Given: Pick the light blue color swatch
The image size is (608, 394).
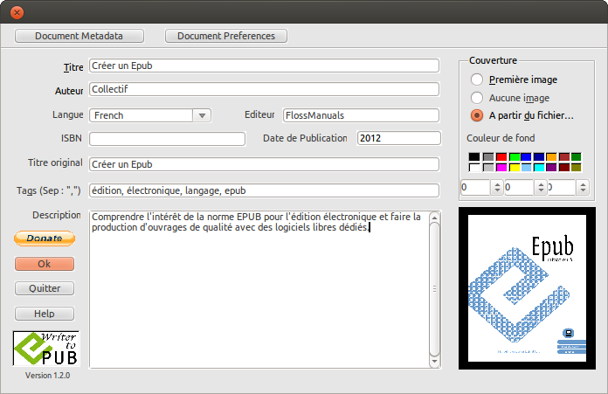Looking at the screenshot, I should click(x=526, y=167).
